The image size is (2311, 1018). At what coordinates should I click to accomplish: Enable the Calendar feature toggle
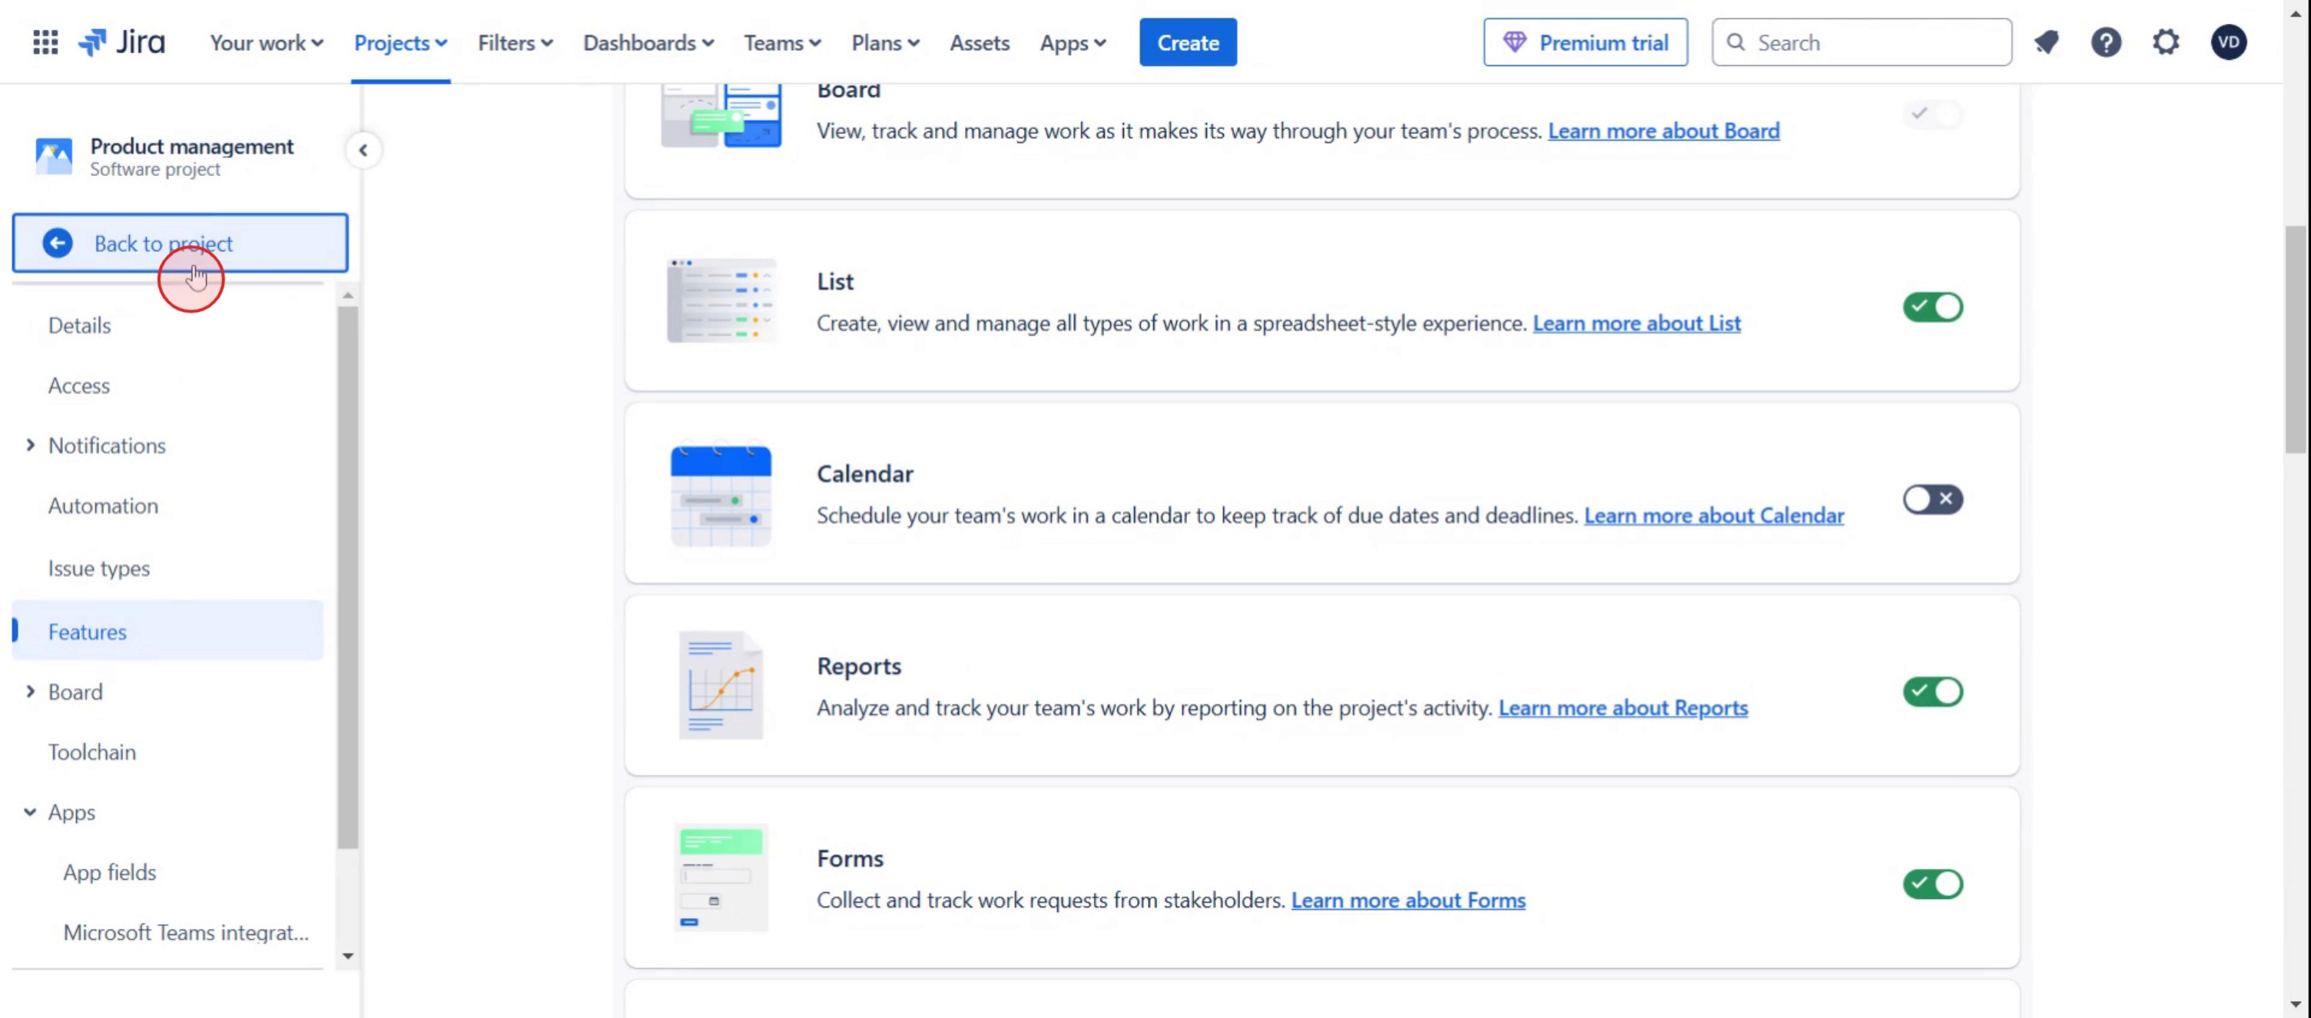pyautogui.click(x=1932, y=499)
